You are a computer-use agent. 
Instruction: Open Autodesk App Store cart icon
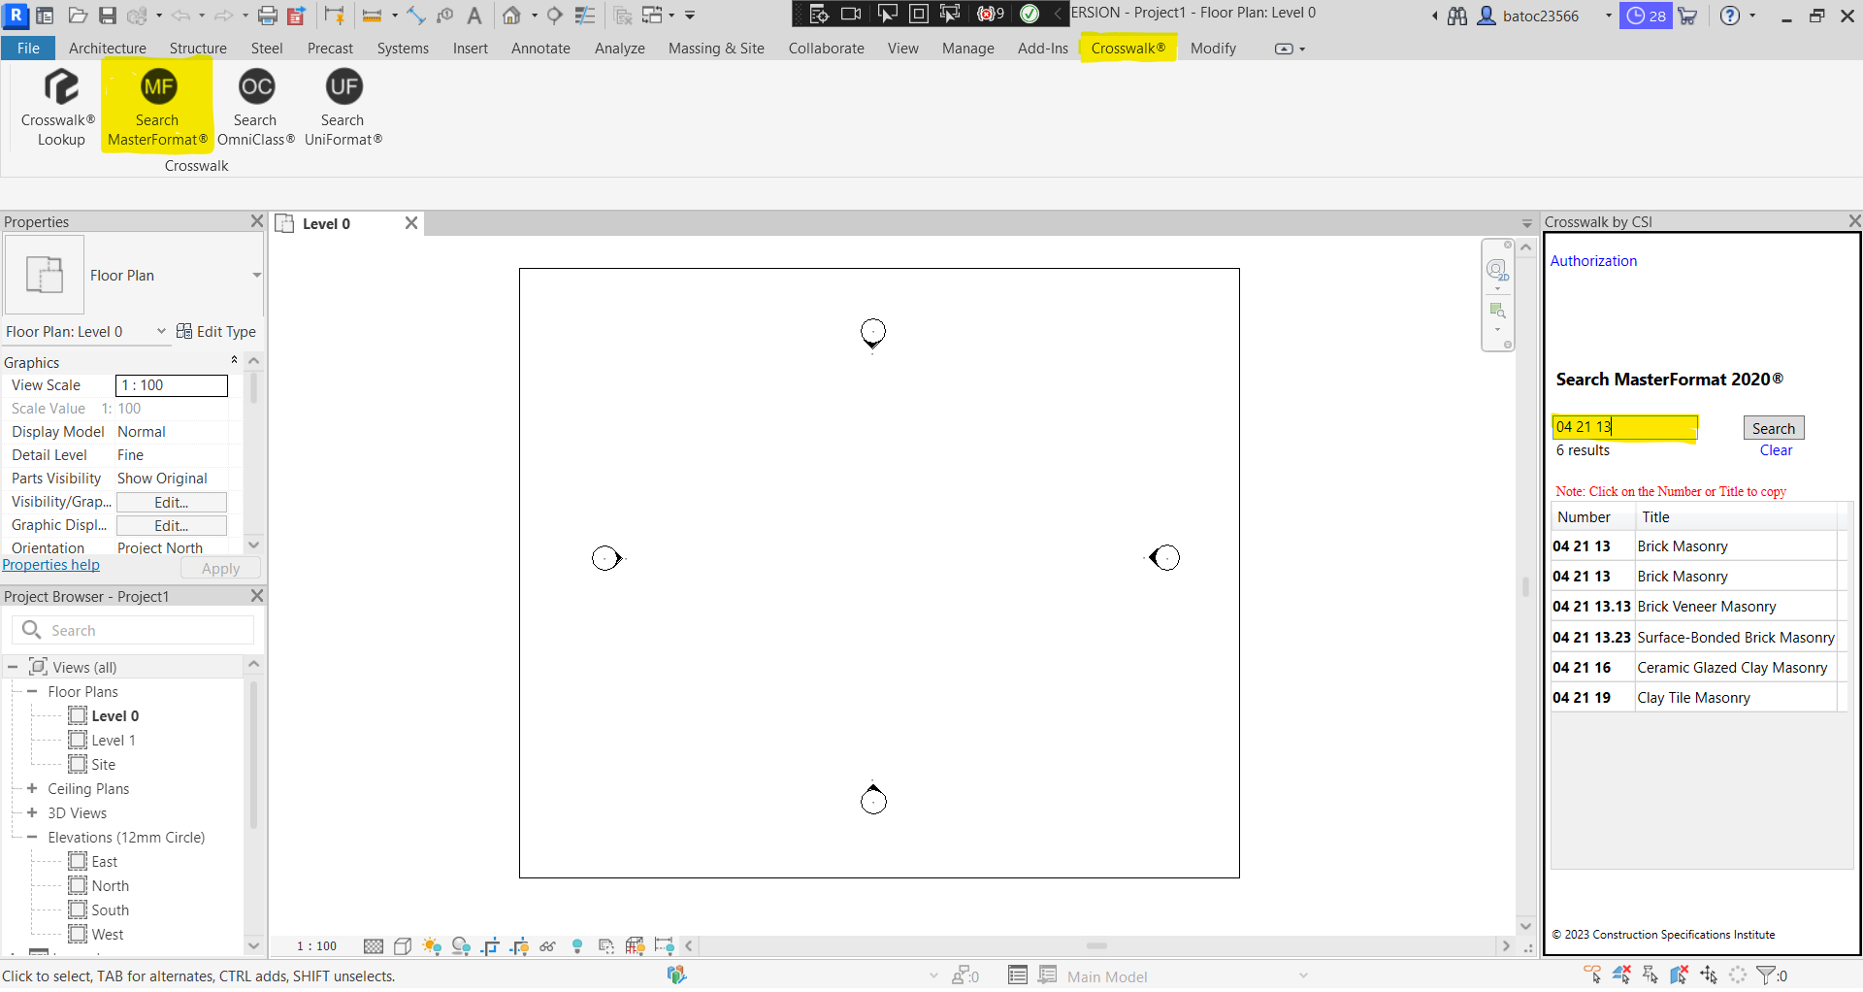tap(1687, 16)
